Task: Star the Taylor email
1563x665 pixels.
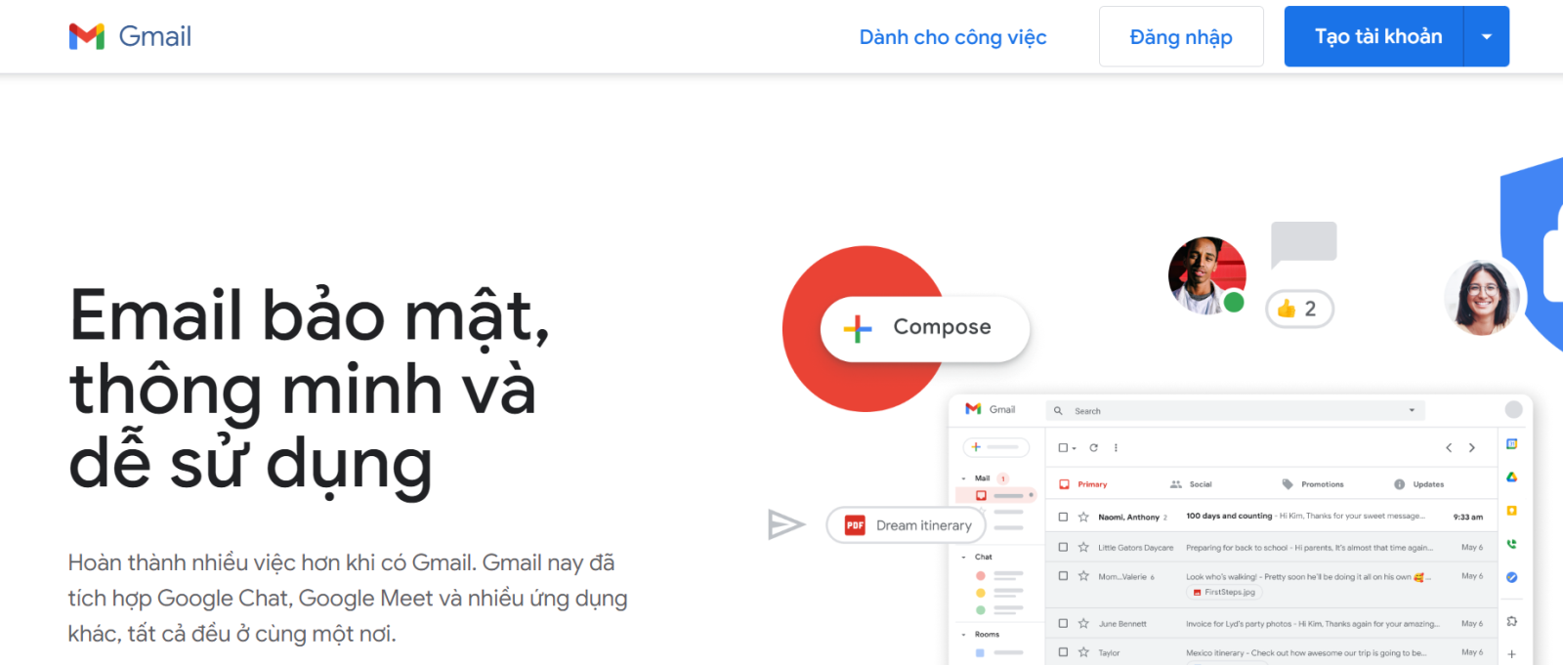Action: 1083,652
